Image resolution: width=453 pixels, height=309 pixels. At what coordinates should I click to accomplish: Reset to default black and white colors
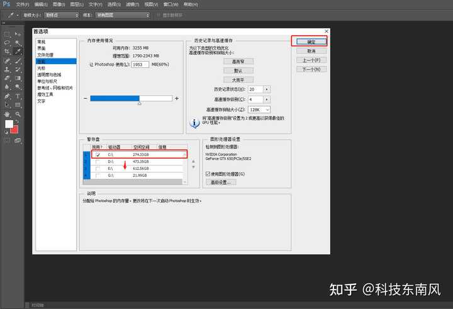(x=6, y=132)
